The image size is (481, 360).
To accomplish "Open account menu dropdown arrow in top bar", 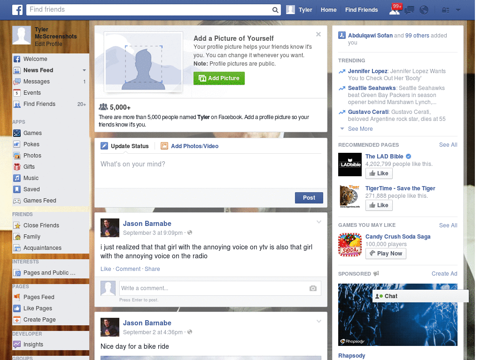I will [x=458, y=10].
